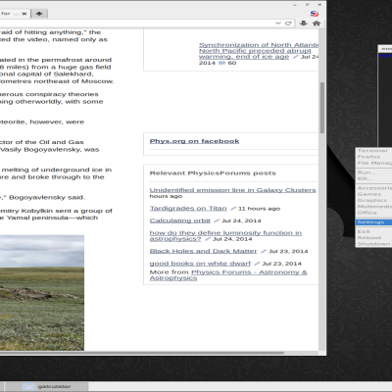The height and width of the screenshot is (392, 392).
Task: Click the pencil icon beside 'Black Holes and Dark Matter'
Action: point(264,251)
